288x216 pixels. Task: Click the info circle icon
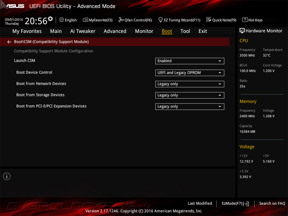click(x=7, y=176)
